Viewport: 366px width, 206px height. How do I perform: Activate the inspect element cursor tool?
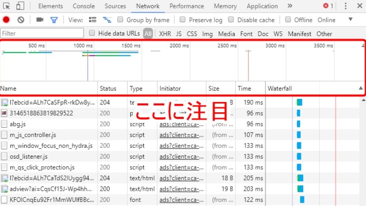(x=6, y=6)
